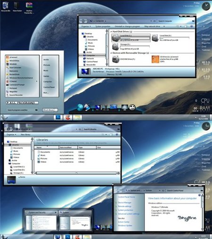
Task: Click the Photoshop icon on the bottom taskbar
Action: click(x=68, y=237)
